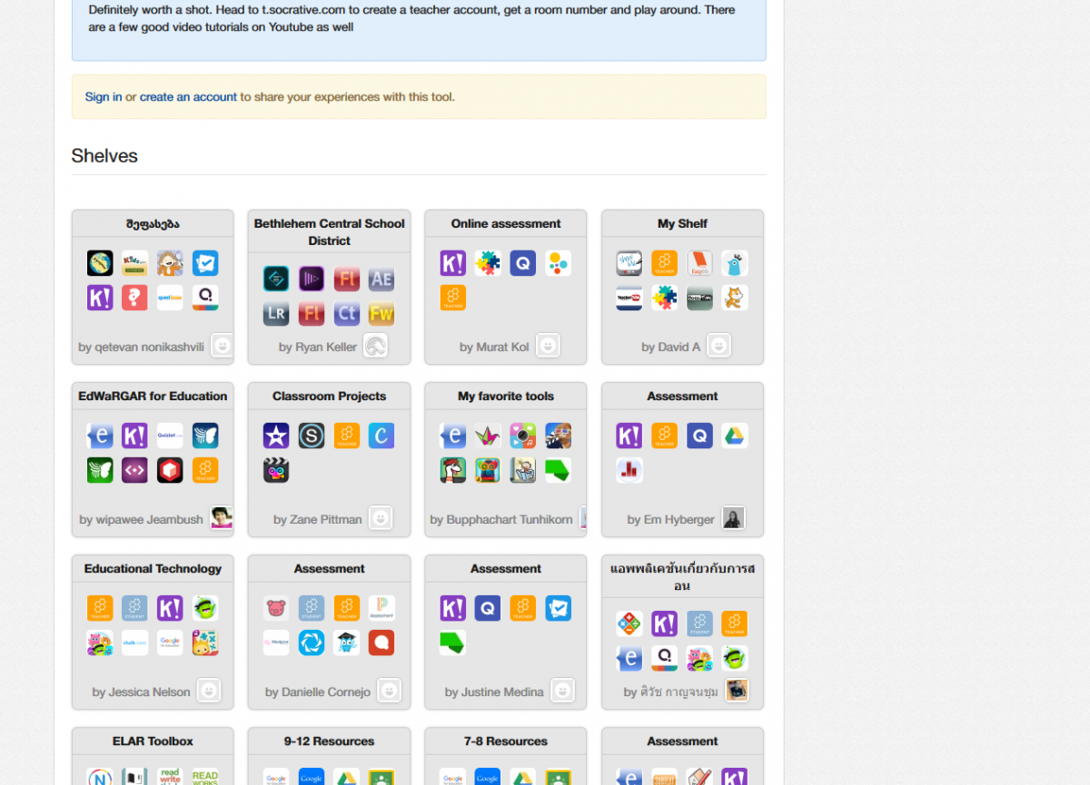The width and height of the screenshot is (1090, 785).
Task: Click Google Drive icon in Em Hyberger's shelf
Action: 735,436
